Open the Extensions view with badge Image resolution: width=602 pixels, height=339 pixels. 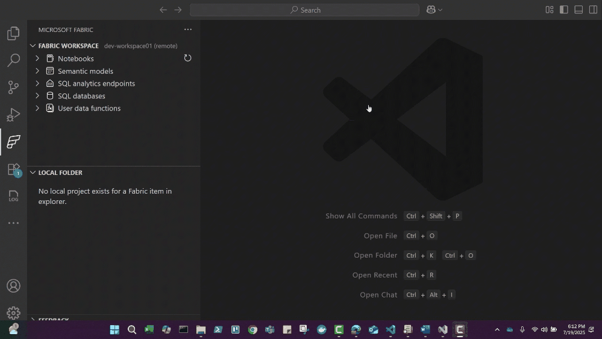(x=13, y=169)
